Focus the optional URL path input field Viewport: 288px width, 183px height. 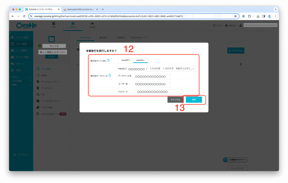click(x=172, y=68)
